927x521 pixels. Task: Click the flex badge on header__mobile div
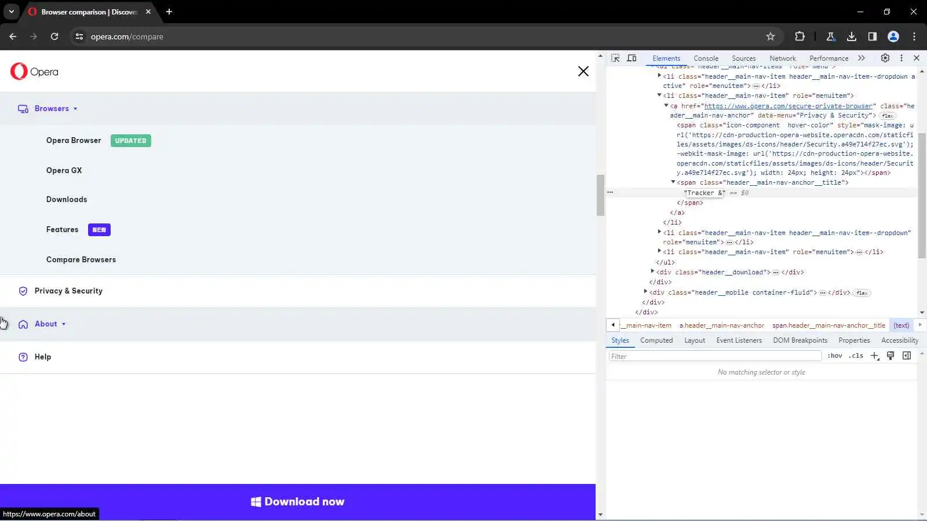862,293
